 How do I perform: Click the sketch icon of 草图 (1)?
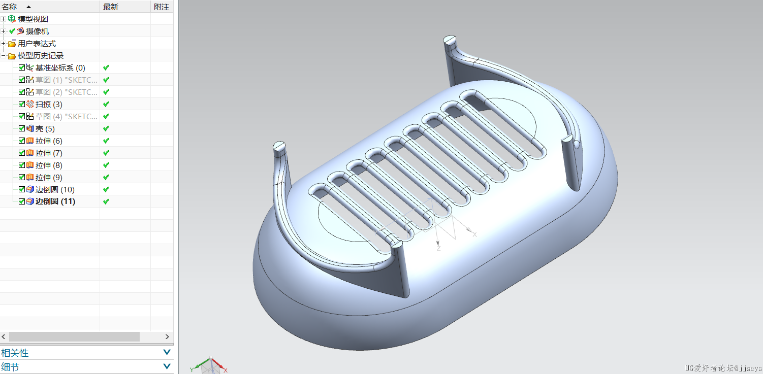click(x=30, y=80)
